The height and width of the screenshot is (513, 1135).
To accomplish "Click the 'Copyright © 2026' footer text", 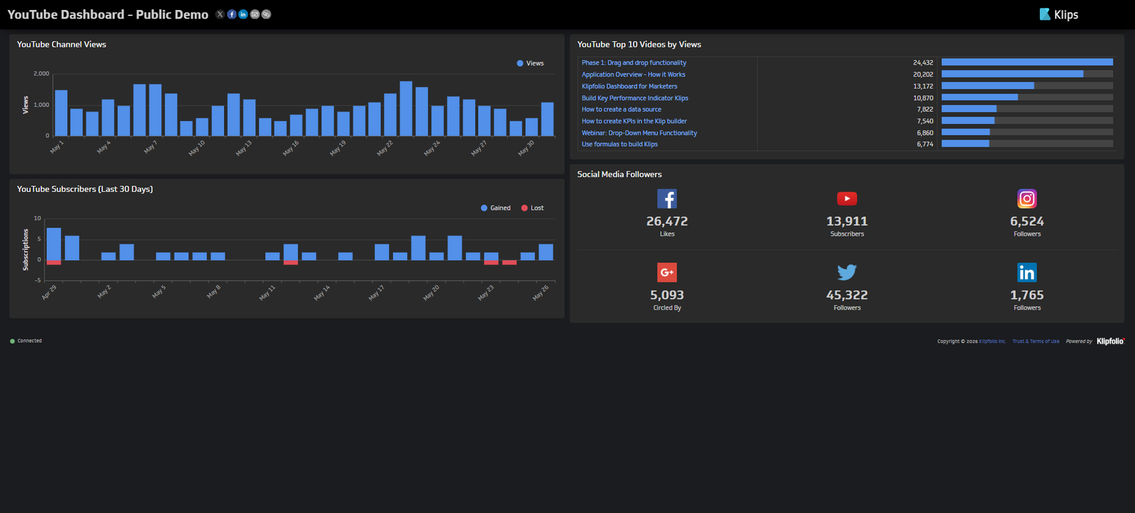I will 958,342.
